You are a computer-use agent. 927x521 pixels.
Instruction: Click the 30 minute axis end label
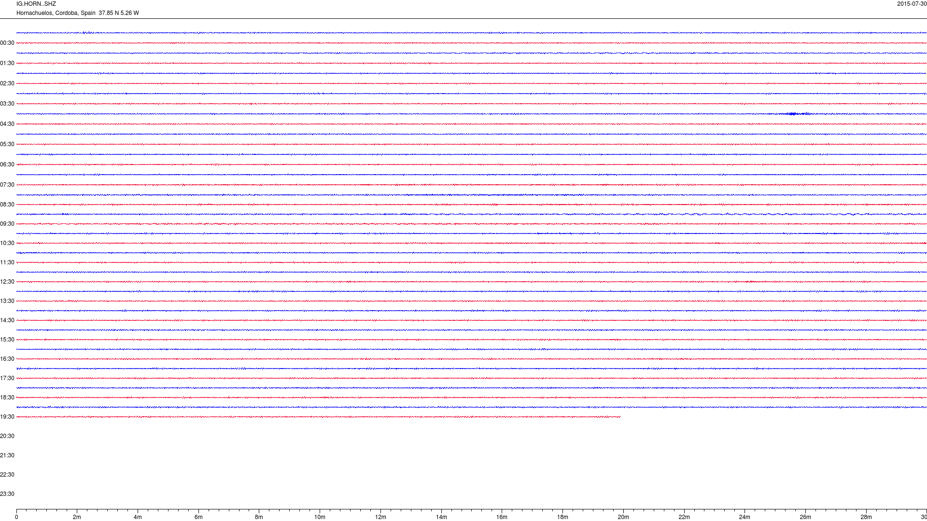click(x=924, y=517)
